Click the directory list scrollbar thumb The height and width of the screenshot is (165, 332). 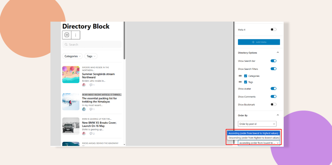(x=124, y=40)
